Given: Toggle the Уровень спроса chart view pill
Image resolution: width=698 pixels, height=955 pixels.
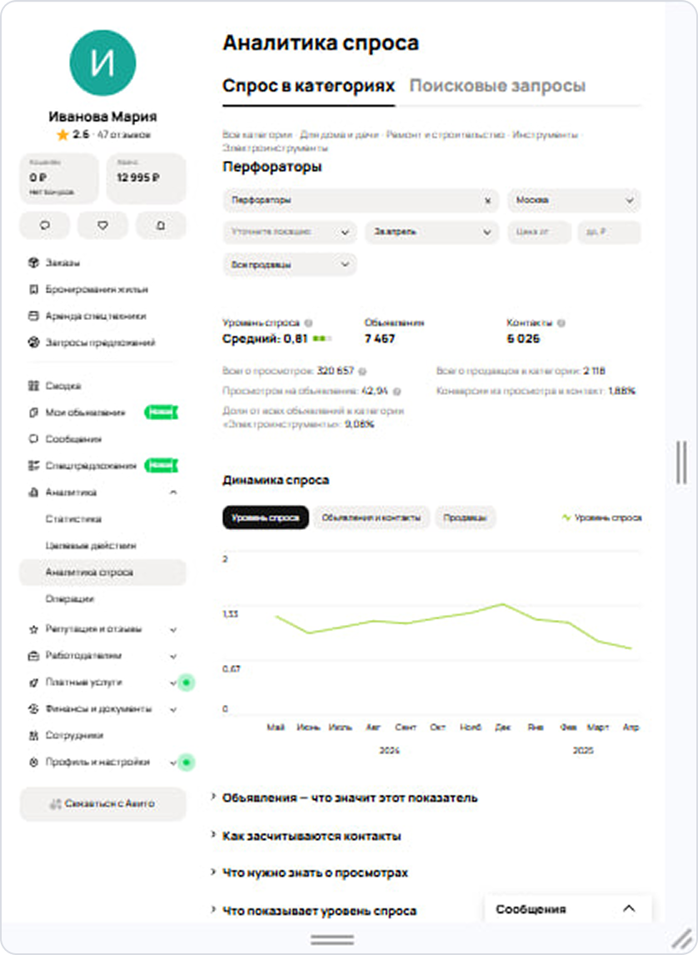Looking at the screenshot, I should pyautogui.click(x=265, y=517).
